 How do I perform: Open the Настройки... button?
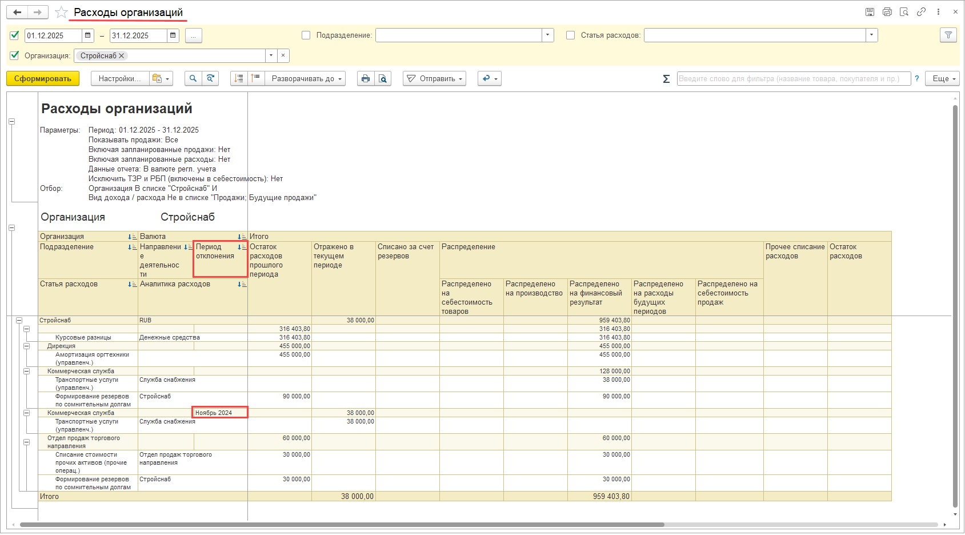coord(119,79)
